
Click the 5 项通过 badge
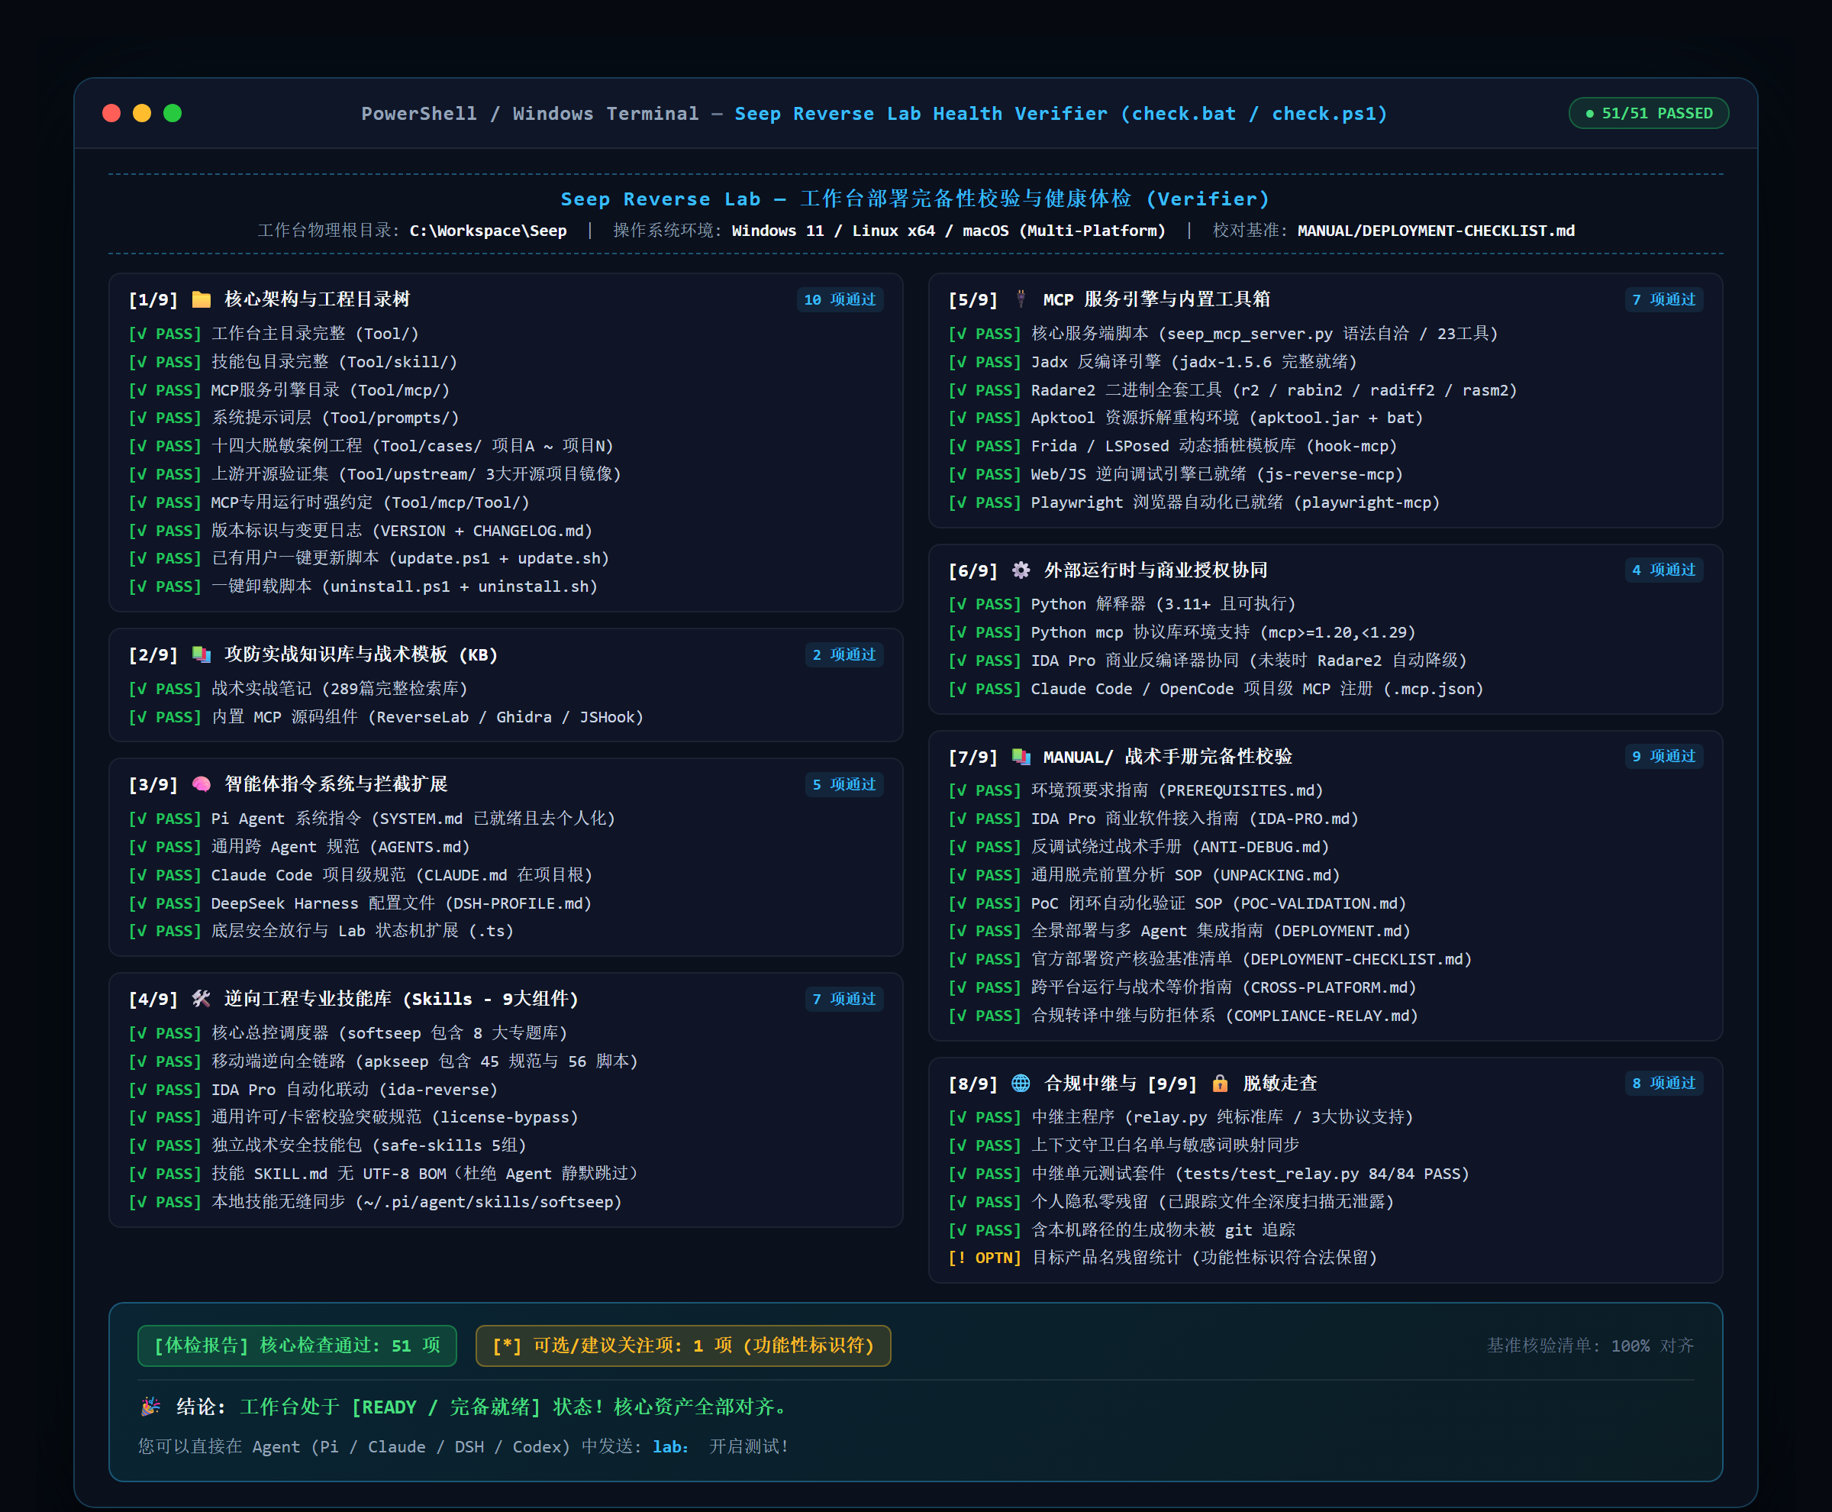tap(843, 783)
